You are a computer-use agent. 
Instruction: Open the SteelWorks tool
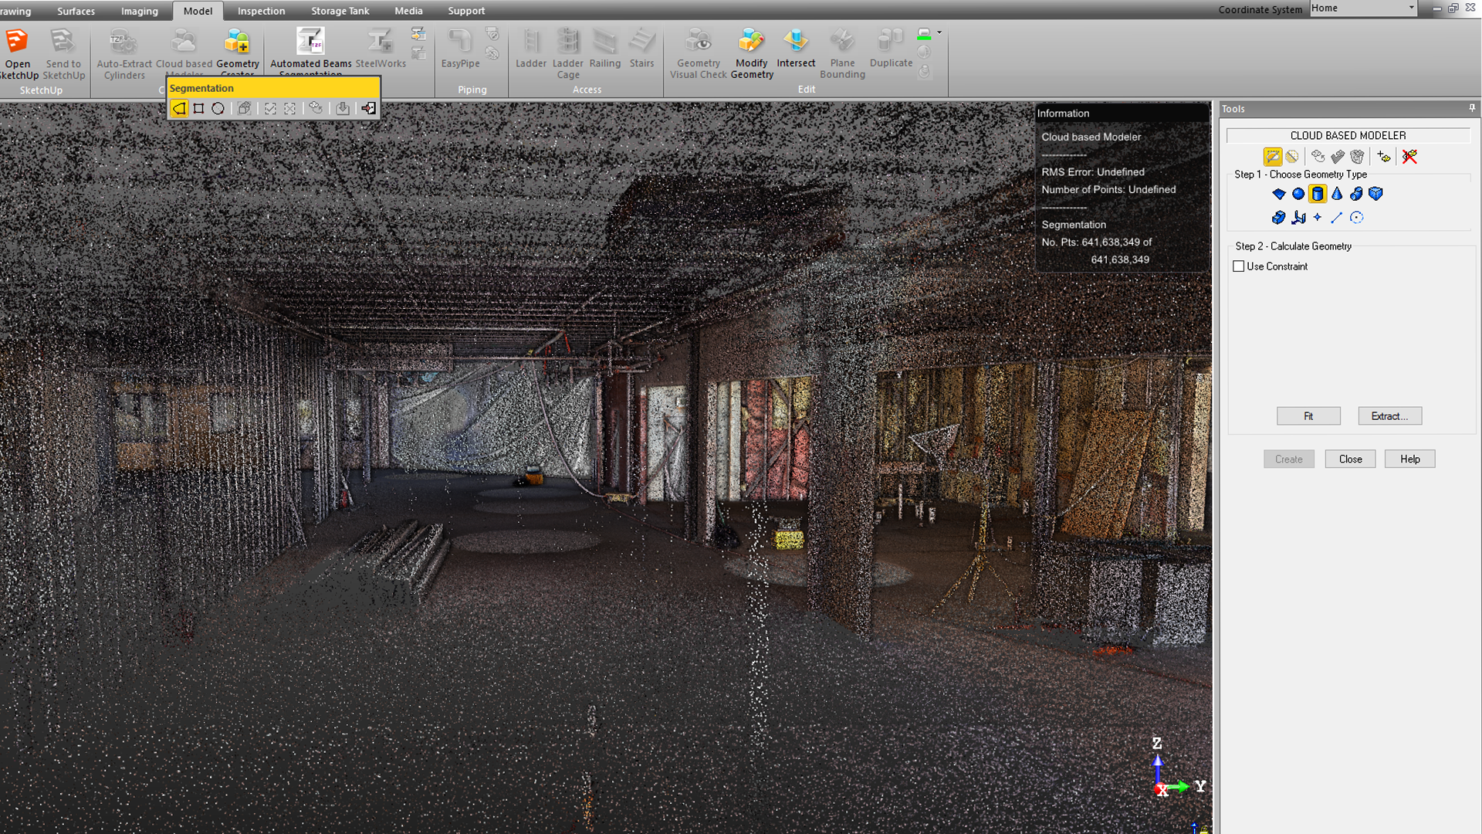[x=381, y=49]
